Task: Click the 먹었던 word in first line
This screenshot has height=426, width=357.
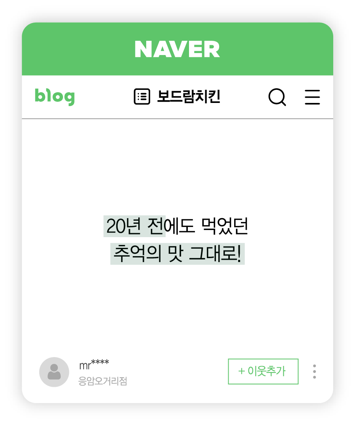Action: (225, 226)
